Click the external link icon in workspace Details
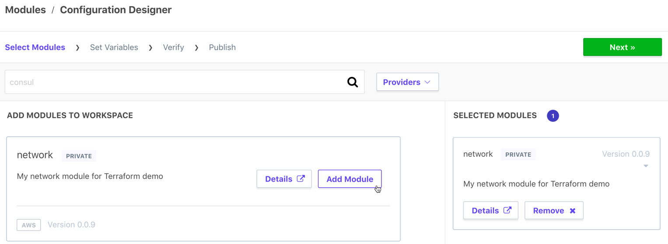668x244 pixels. tap(301, 179)
